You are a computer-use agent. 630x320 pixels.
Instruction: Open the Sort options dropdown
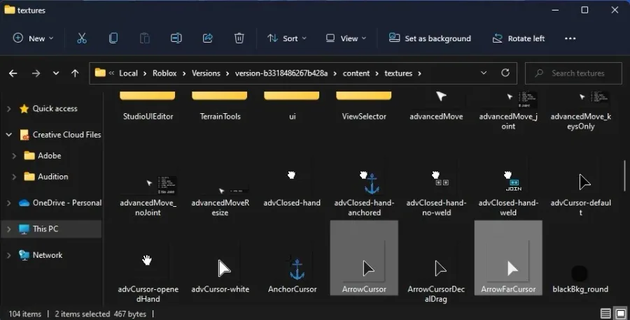(x=287, y=38)
